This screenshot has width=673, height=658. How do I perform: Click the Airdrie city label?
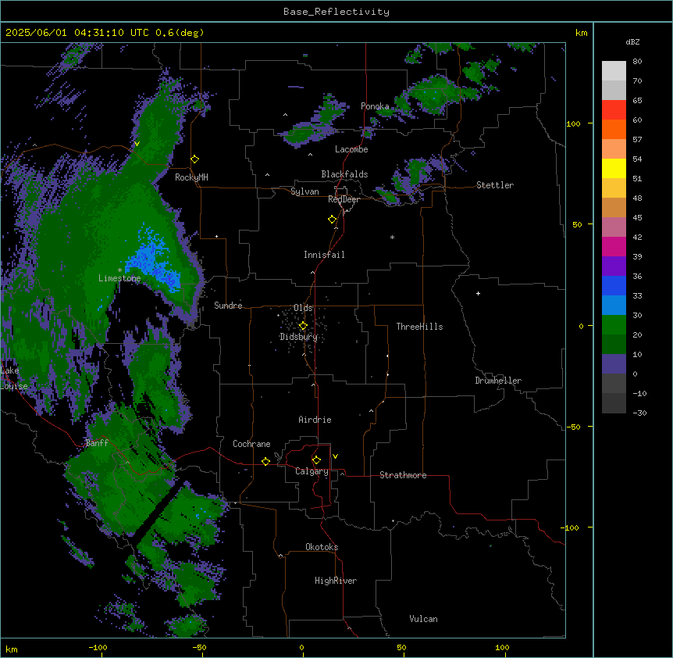click(x=315, y=420)
